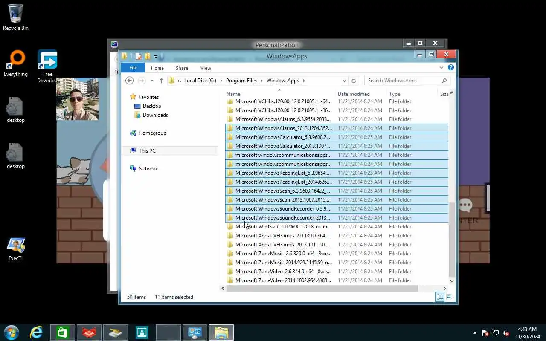Open the Free Download desktop shortcut
This screenshot has height=341, width=546.
coord(47,66)
